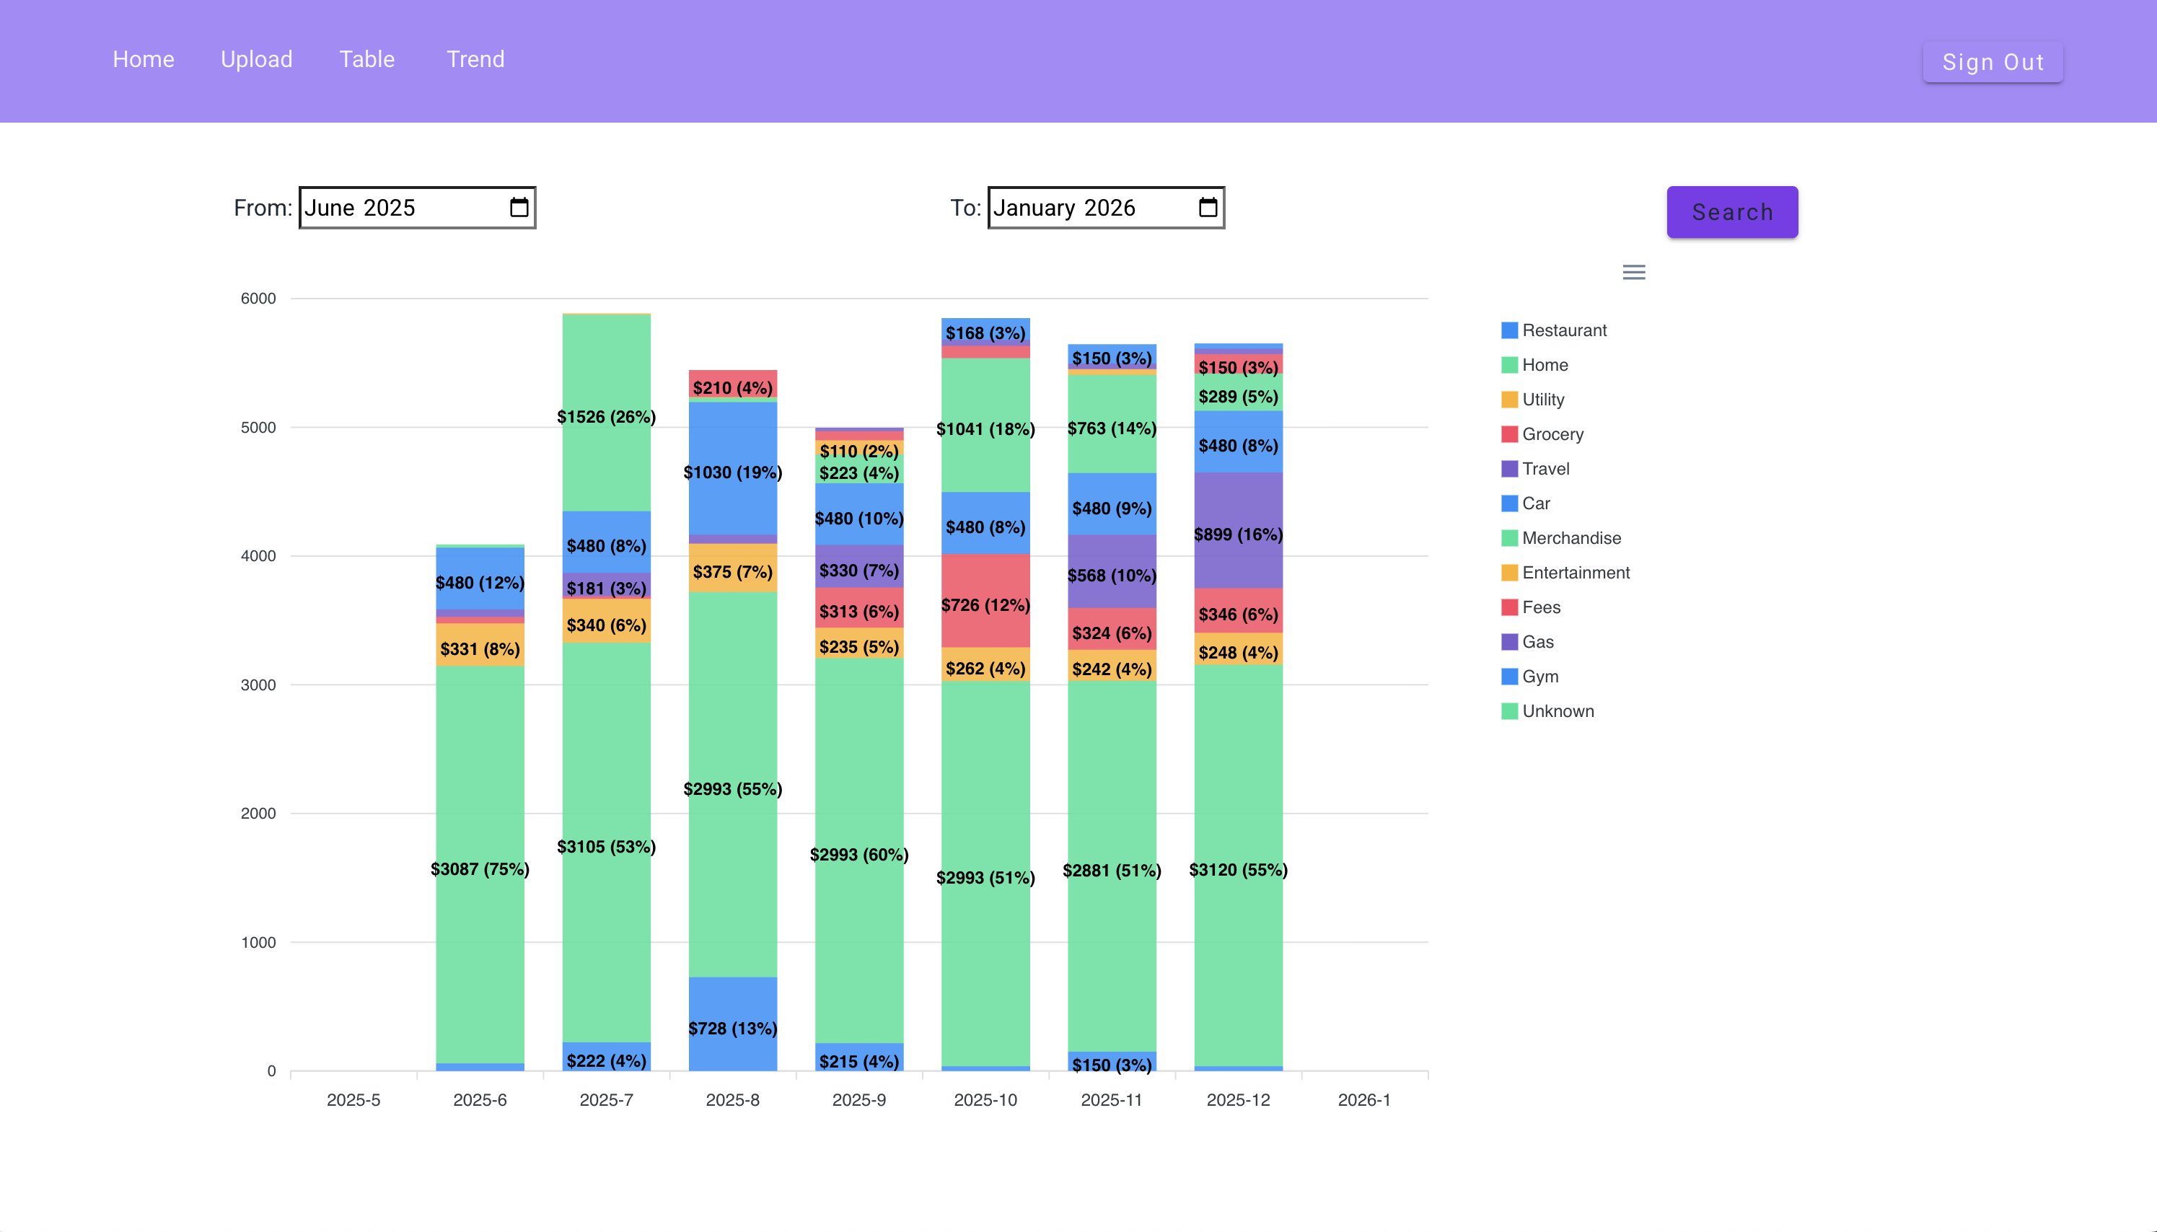2157x1232 pixels.
Task: Open the Trend navigation item
Action: pyautogui.click(x=475, y=59)
